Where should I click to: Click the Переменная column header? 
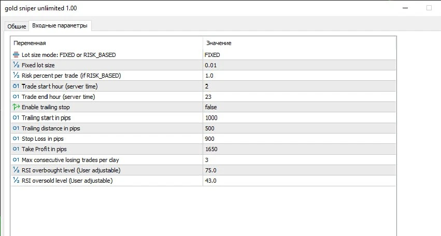click(x=30, y=43)
